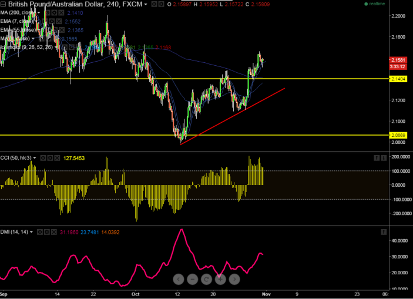Viewport: 413px width, 299px height.
Task: Select the red ascending trendline
Action: click(233, 116)
